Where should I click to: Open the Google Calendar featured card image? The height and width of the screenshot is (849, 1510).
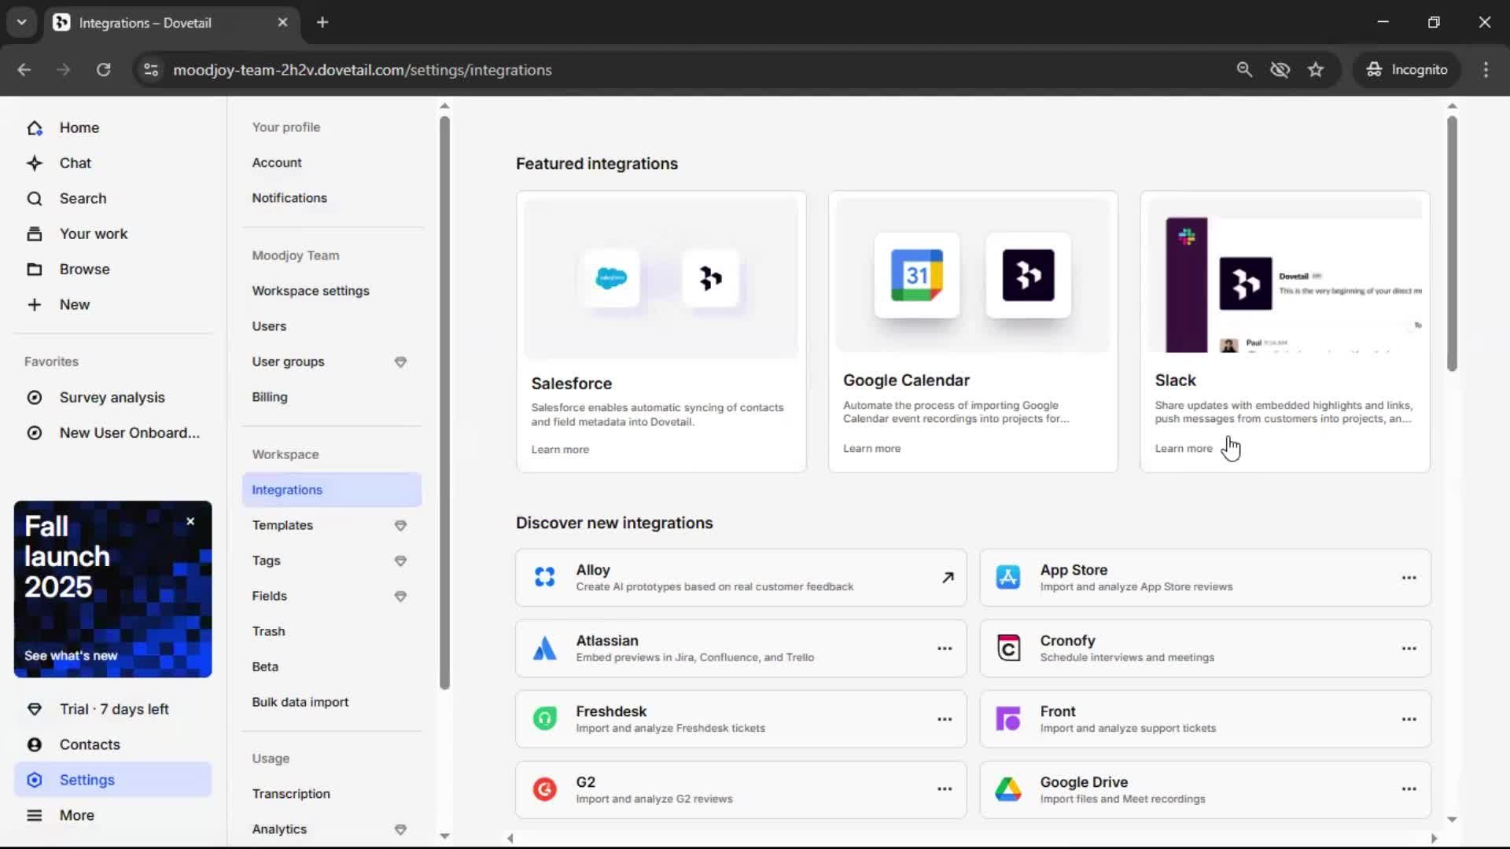coord(972,275)
